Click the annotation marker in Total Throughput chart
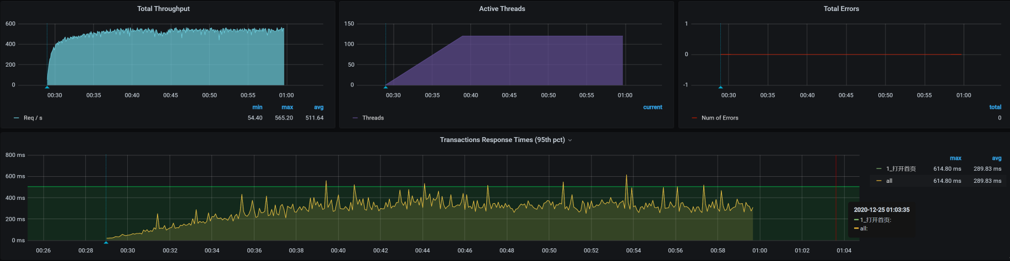Screen dimensions: 1010x261 [47, 87]
